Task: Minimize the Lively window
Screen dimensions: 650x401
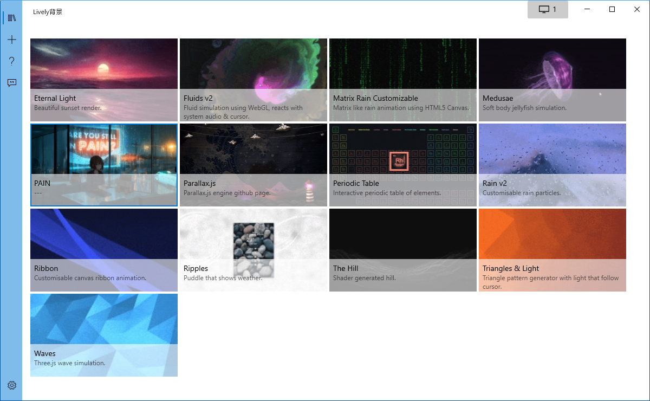Action: 587,9
